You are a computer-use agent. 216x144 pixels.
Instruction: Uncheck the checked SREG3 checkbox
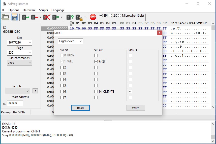(131, 92)
